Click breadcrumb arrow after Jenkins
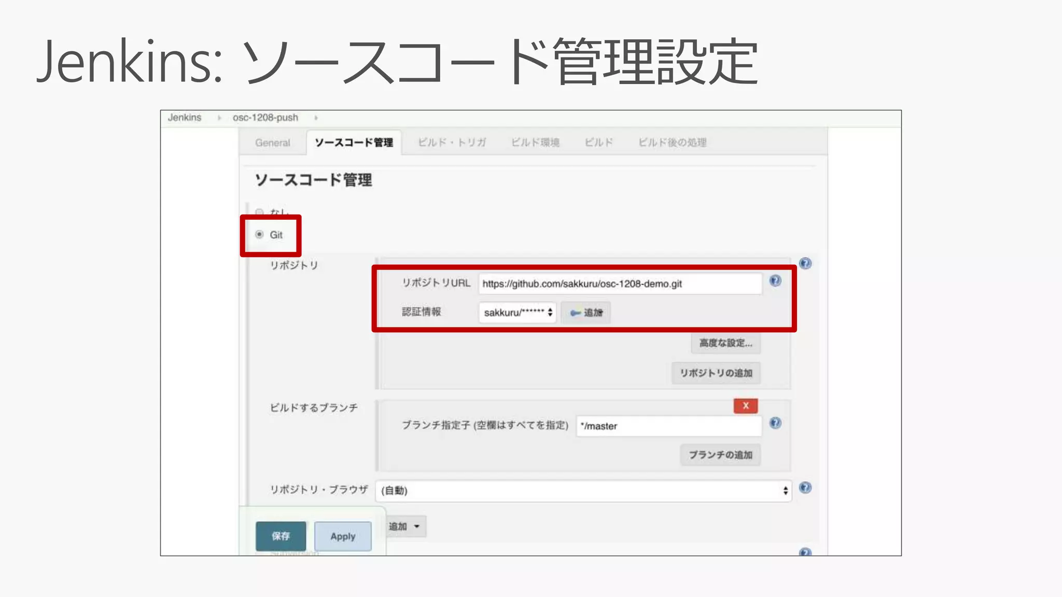Viewport: 1062px width, 597px height. point(219,118)
